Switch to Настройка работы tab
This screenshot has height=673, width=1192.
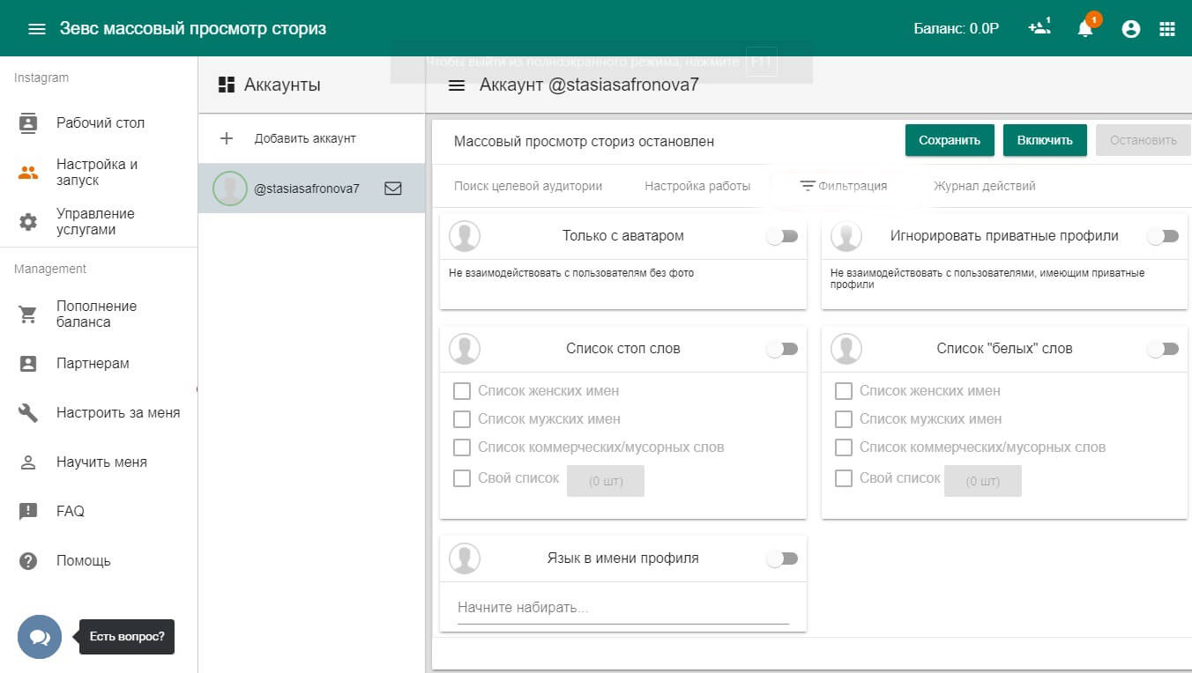(697, 186)
